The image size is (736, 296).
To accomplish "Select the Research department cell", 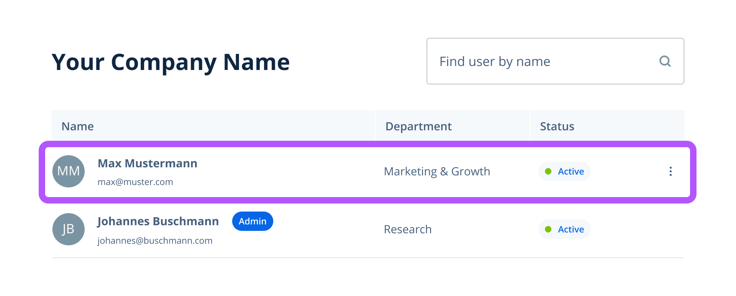I will click(408, 229).
